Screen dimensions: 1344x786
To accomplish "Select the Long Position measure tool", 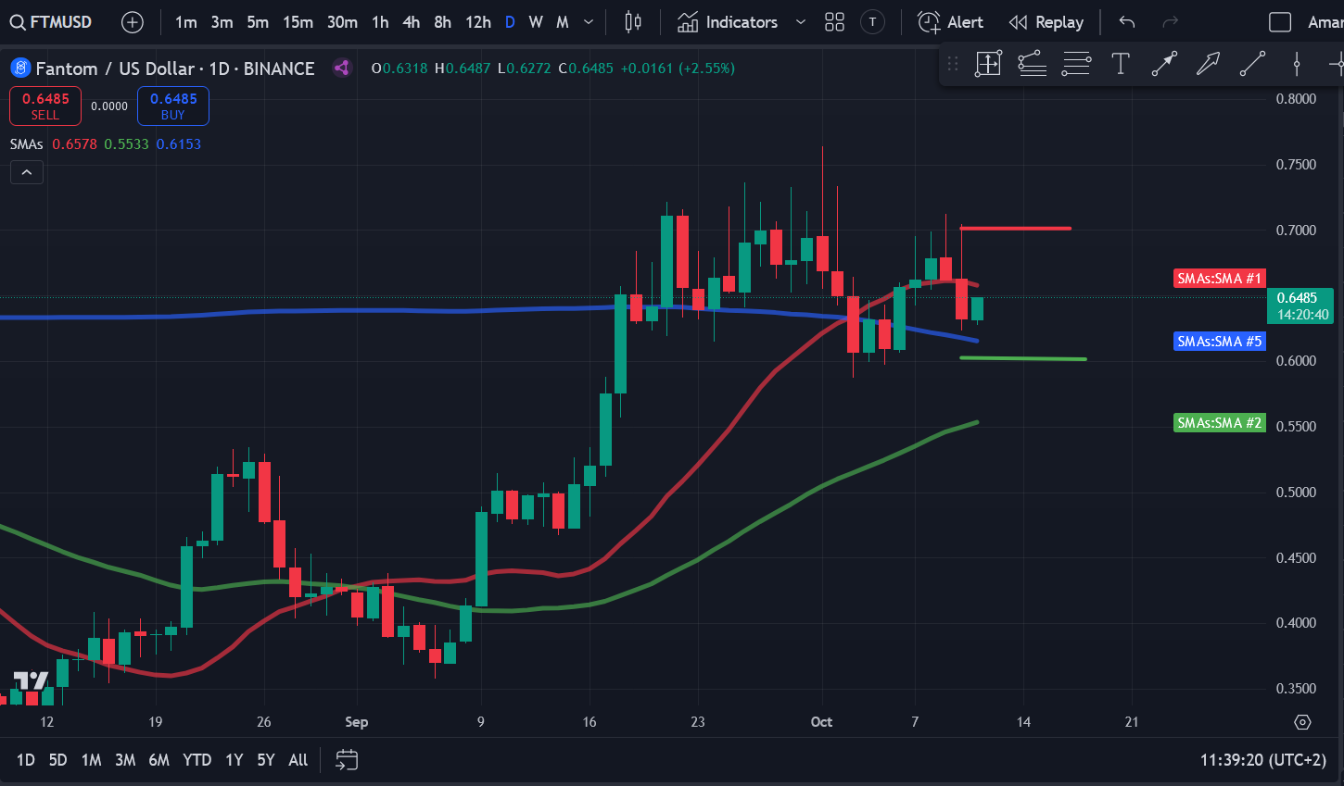I will tap(988, 64).
